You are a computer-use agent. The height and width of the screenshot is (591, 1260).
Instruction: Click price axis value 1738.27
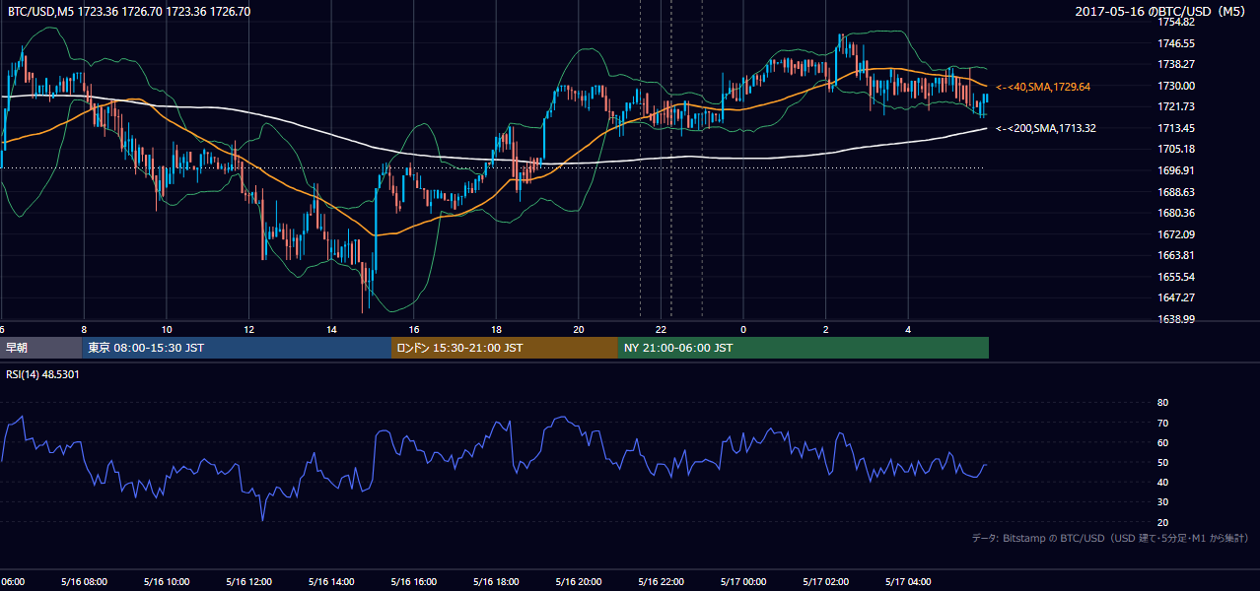tap(1176, 64)
